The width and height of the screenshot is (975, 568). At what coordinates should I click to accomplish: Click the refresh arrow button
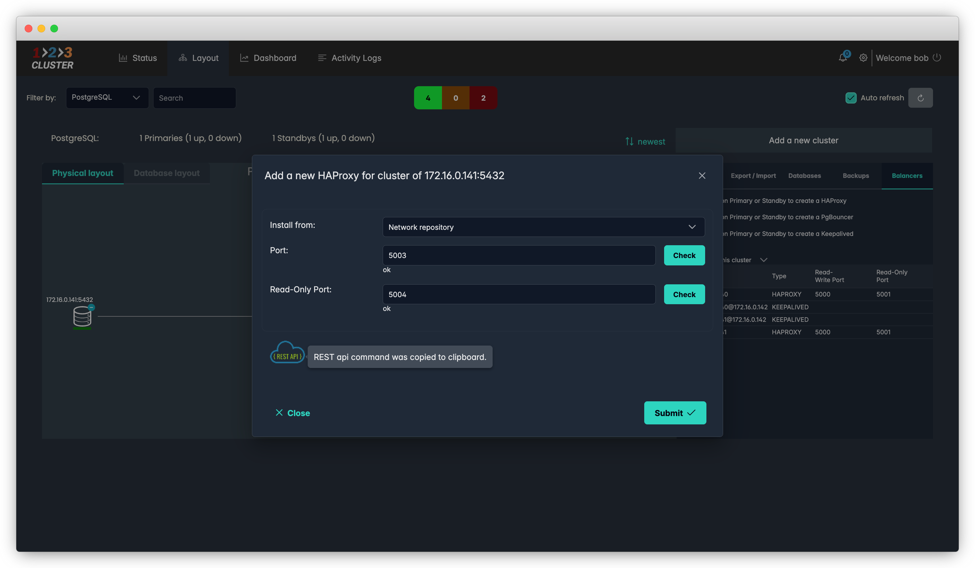pyautogui.click(x=920, y=98)
